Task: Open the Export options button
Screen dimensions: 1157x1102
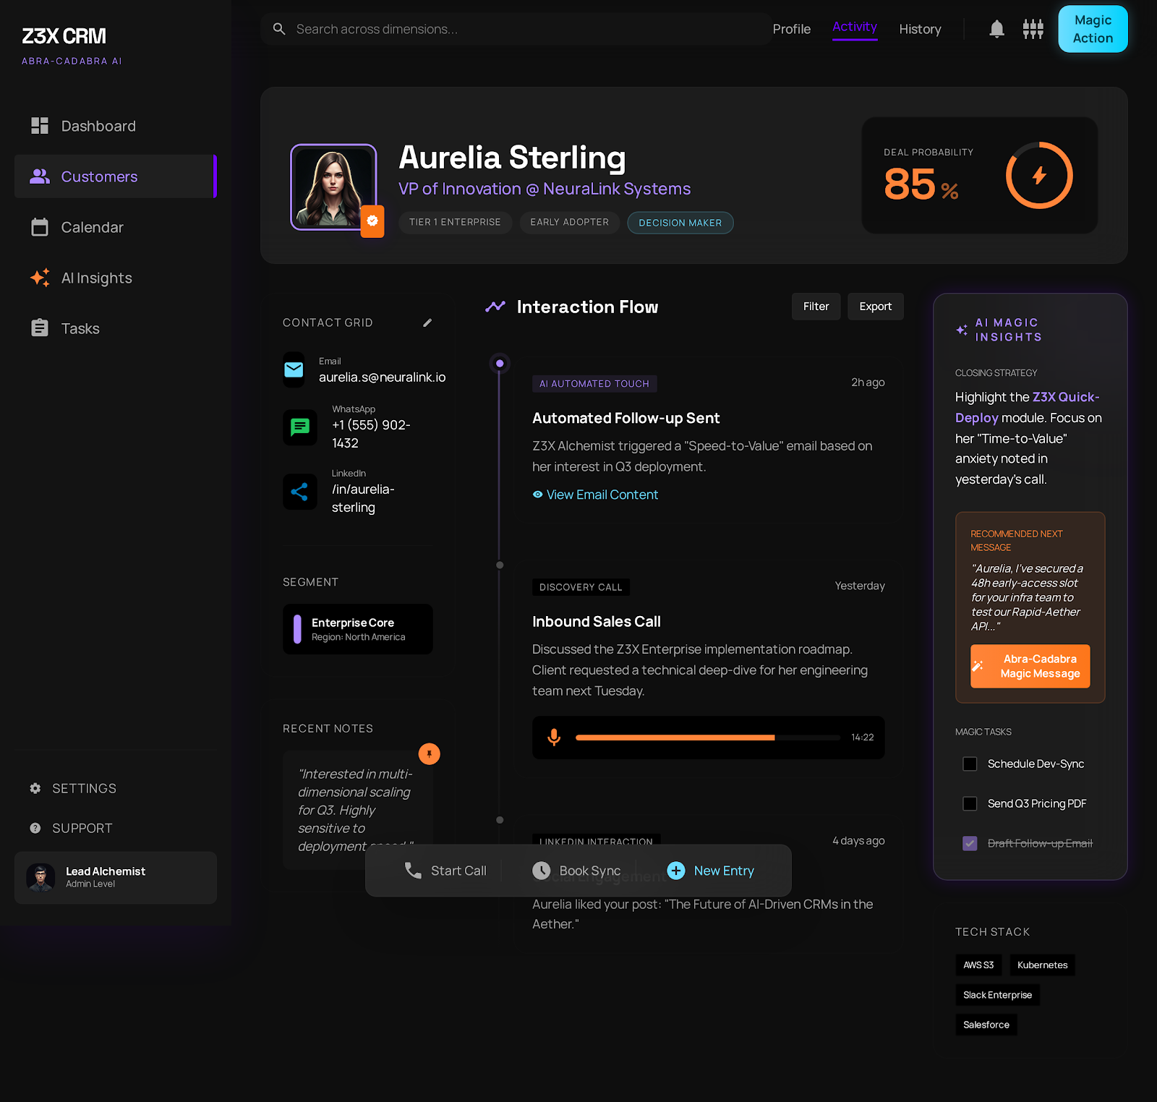Action: click(x=875, y=307)
